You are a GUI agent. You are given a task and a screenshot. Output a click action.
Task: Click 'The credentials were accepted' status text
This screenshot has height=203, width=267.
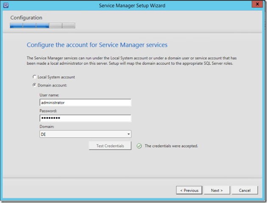point(171,146)
